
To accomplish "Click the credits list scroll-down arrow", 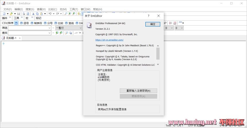I will click(158, 64).
